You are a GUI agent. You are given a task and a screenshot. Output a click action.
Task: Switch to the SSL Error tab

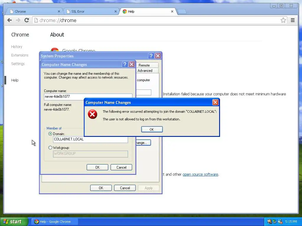coord(91,11)
